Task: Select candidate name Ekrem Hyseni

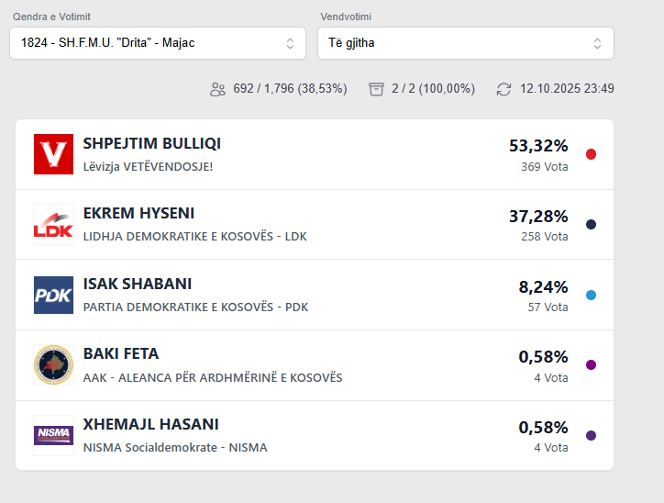Action: 138,214
